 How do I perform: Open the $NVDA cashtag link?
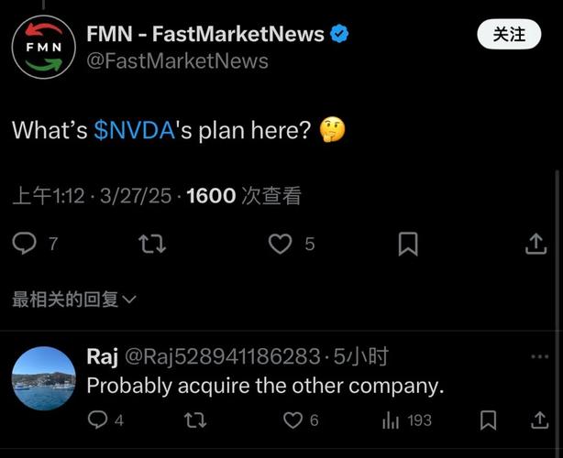[135, 130]
